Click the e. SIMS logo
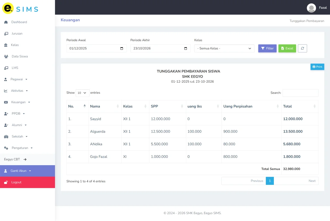The image size is (330, 221). coord(20,8)
